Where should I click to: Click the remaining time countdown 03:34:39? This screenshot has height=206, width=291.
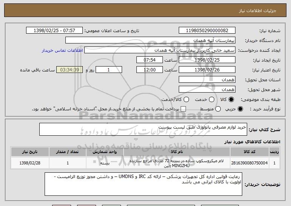(70, 70)
